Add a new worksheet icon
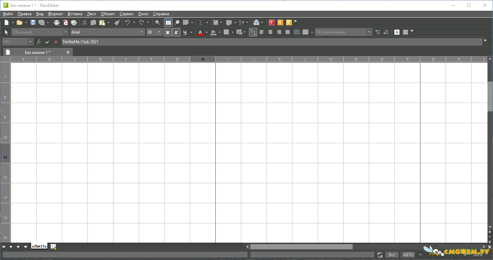The height and width of the screenshot is (260, 493). click(x=53, y=247)
